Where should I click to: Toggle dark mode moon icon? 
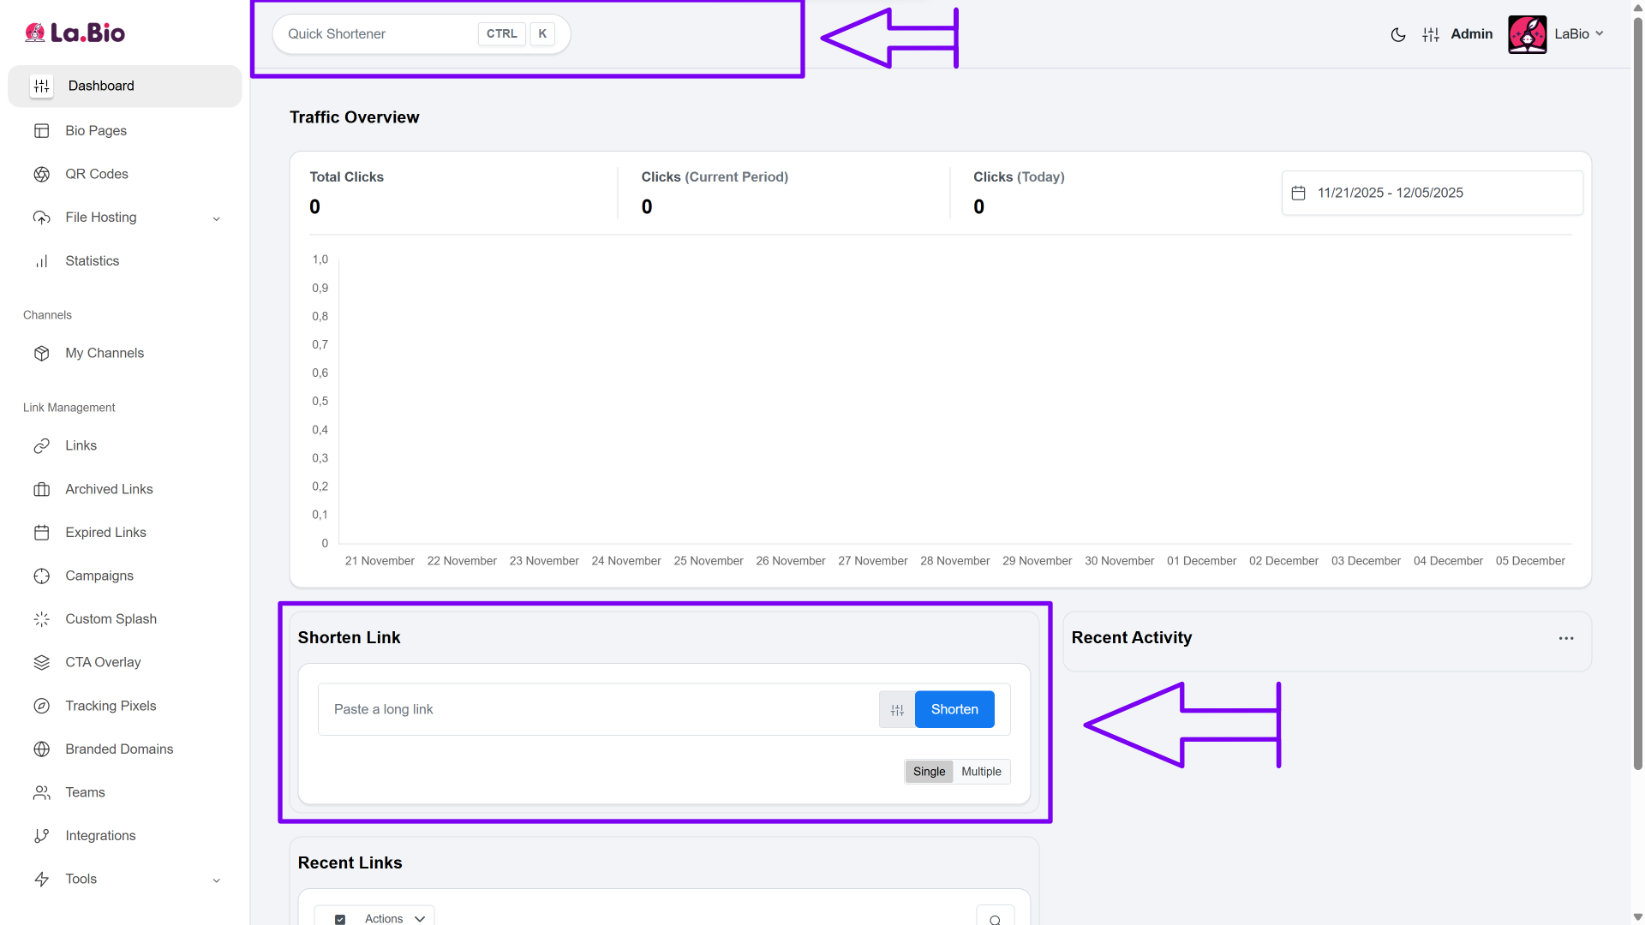tap(1397, 34)
